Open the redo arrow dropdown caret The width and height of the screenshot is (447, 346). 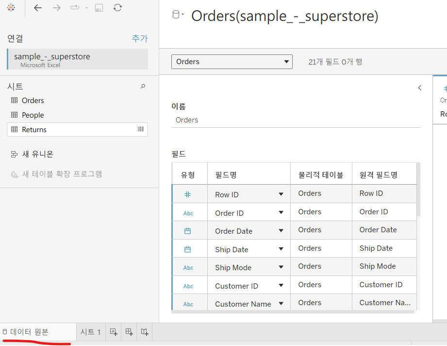[x=86, y=8]
